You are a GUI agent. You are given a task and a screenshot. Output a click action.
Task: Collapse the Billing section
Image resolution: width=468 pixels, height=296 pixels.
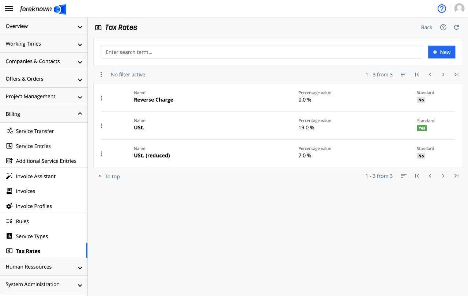tap(44, 114)
